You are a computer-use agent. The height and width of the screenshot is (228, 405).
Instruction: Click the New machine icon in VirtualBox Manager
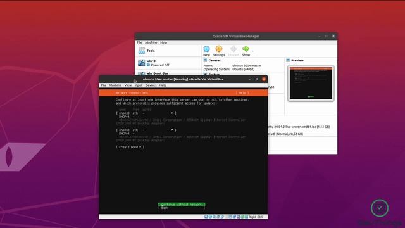[206, 49]
